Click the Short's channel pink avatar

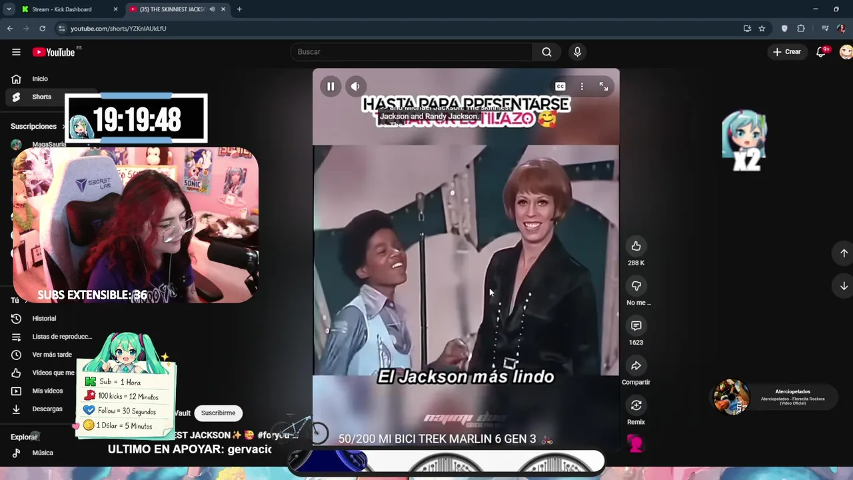click(636, 443)
